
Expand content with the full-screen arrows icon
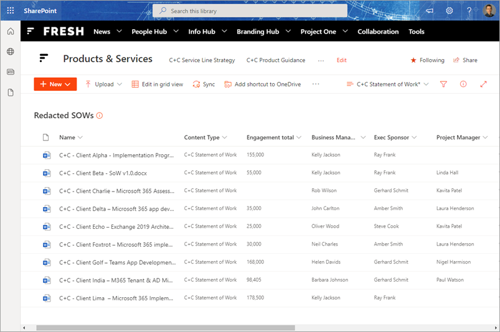click(483, 84)
